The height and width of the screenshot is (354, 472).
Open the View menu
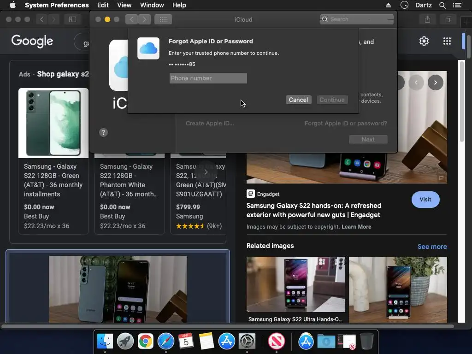click(x=124, y=5)
